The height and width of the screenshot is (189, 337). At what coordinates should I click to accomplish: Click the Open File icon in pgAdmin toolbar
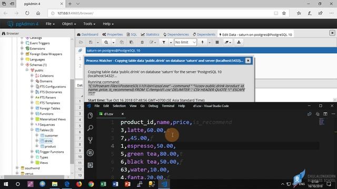tap(81, 42)
